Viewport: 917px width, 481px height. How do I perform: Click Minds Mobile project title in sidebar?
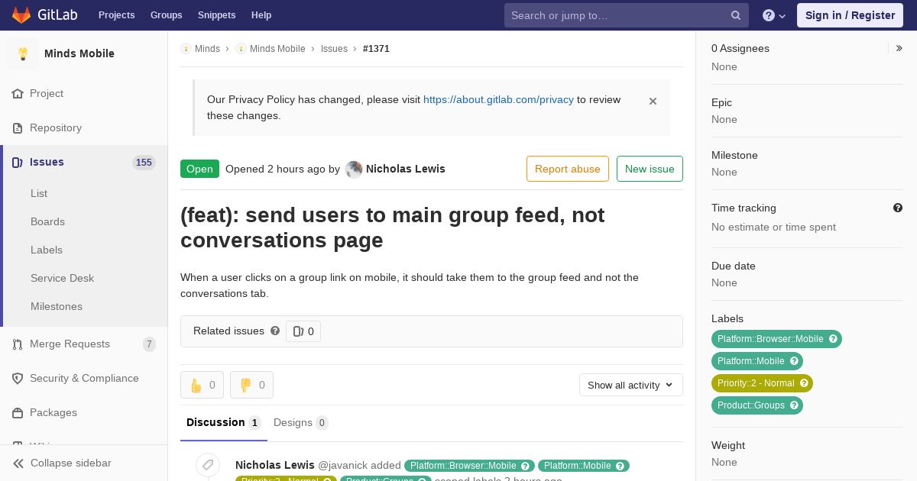(x=79, y=53)
